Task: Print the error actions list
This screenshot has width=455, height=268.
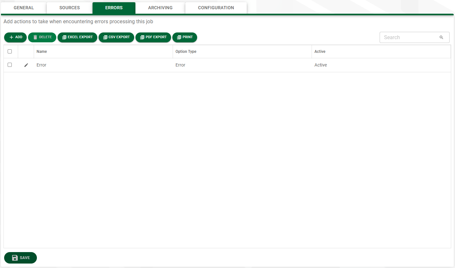Action: pos(185,37)
